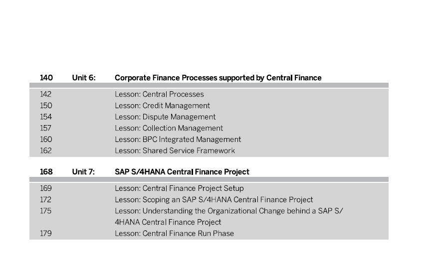Screen dimensions: 424x280
Task: Select the Unit 7: label
Action: [x=83, y=172]
